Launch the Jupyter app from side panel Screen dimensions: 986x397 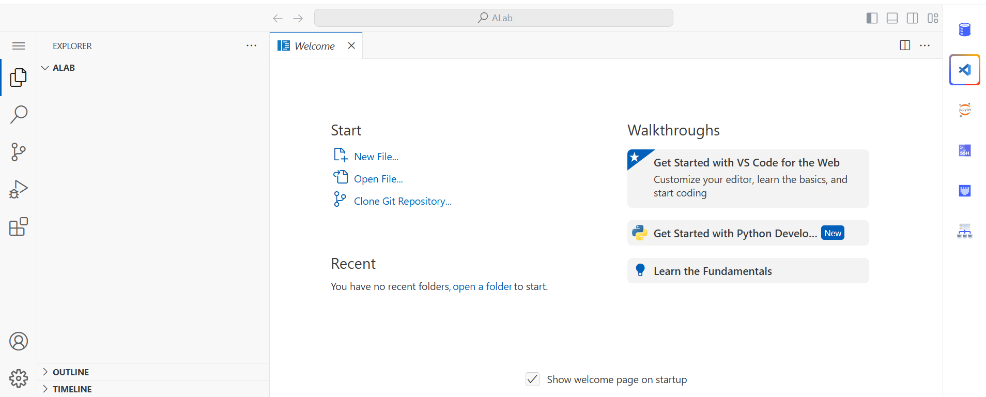coord(964,110)
